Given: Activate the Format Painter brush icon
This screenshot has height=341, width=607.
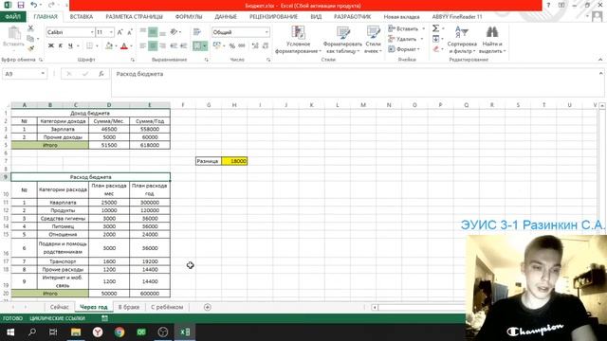Looking at the screenshot, I should pos(30,48).
